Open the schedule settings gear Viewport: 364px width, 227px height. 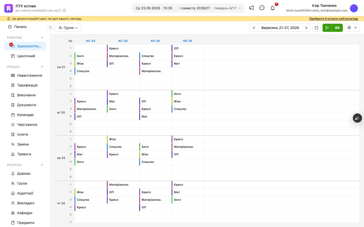tap(349, 28)
